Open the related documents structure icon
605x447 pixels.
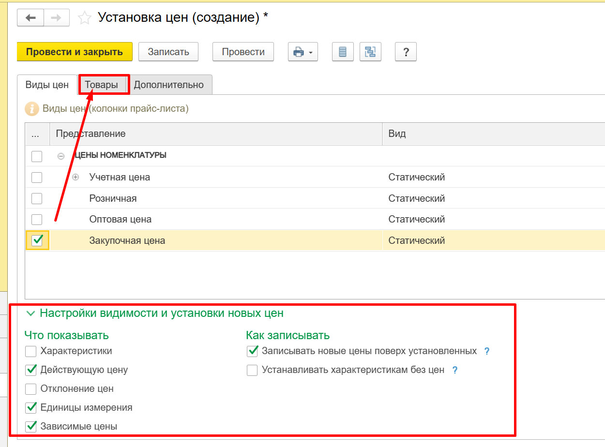370,52
